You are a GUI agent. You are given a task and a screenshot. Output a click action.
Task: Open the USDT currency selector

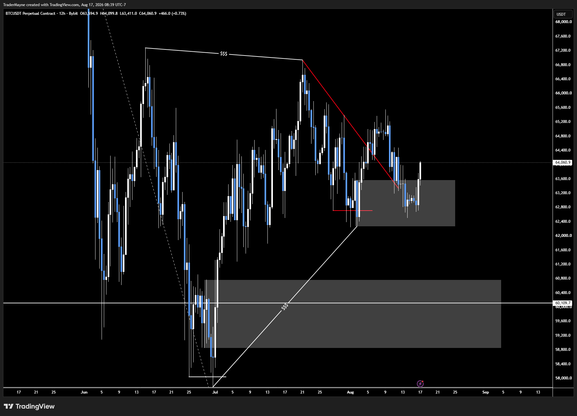[x=563, y=14]
